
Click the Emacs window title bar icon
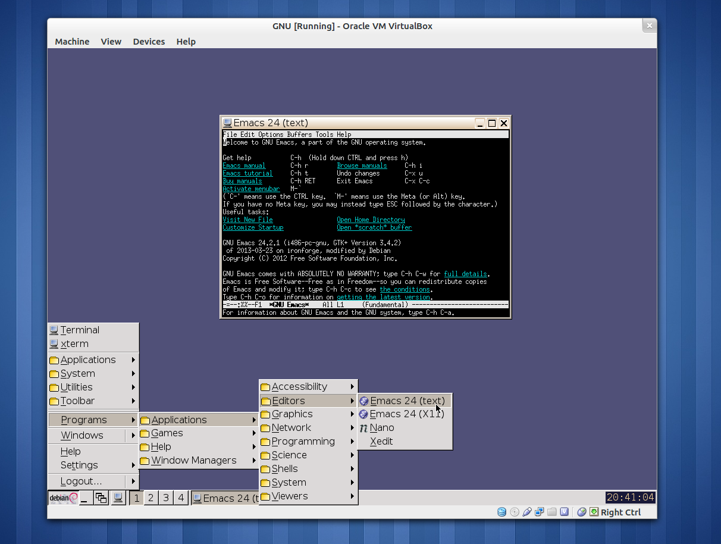(227, 123)
